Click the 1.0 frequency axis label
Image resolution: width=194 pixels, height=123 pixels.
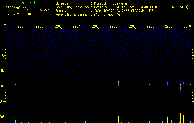click(2, 55)
